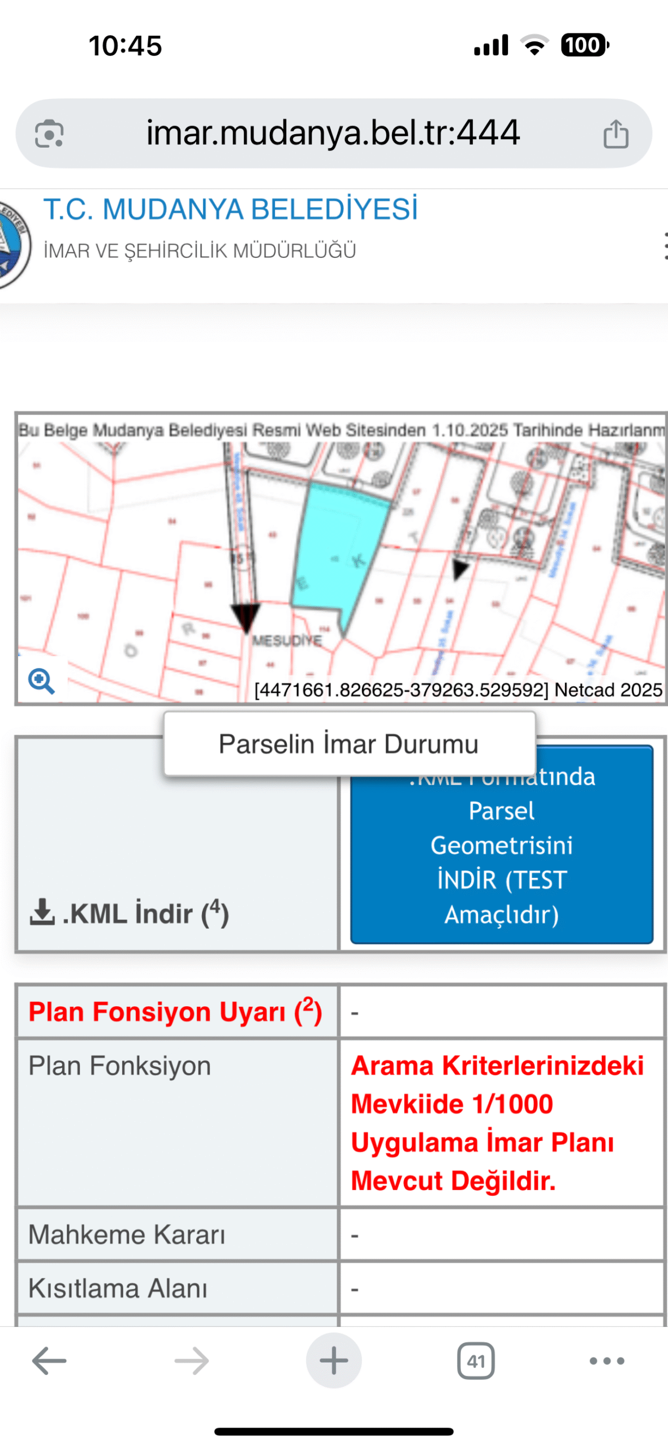
Task: Click the .KML İndir download icon
Action: (42, 912)
